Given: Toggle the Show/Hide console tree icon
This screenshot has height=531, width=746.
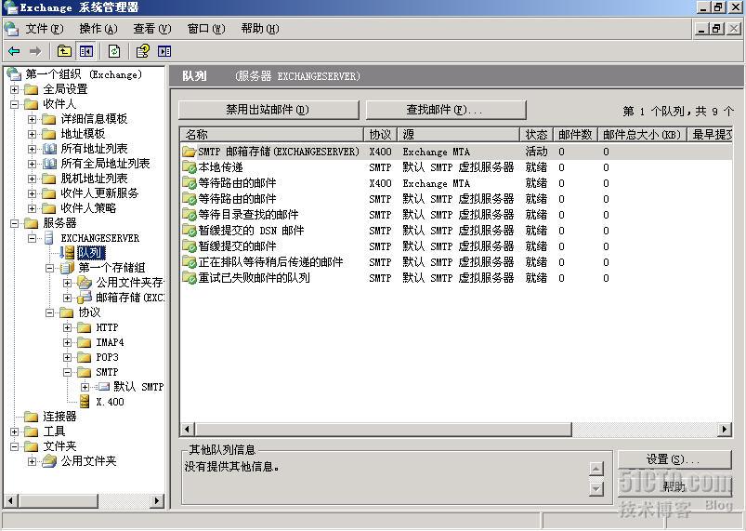Looking at the screenshot, I should coord(86,51).
